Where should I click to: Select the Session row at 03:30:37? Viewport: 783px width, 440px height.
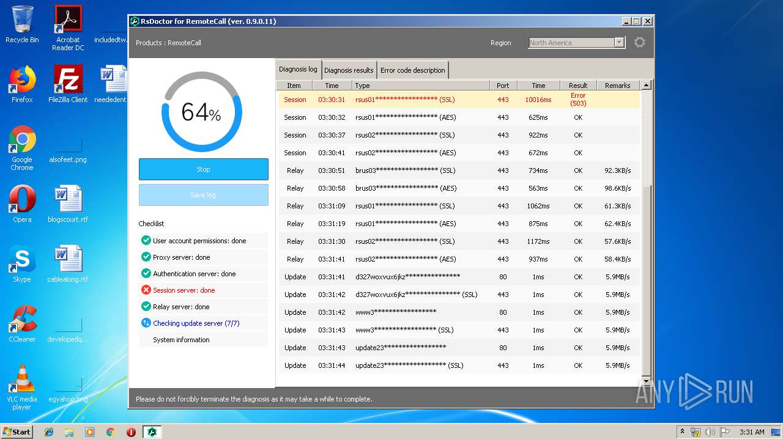[459, 135]
